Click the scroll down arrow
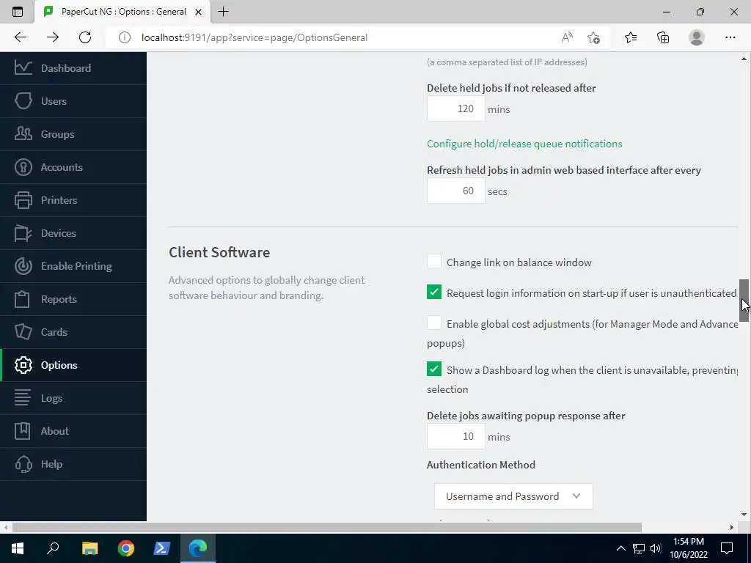The width and height of the screenshot is (751, 563). click(x=744, y=515)
